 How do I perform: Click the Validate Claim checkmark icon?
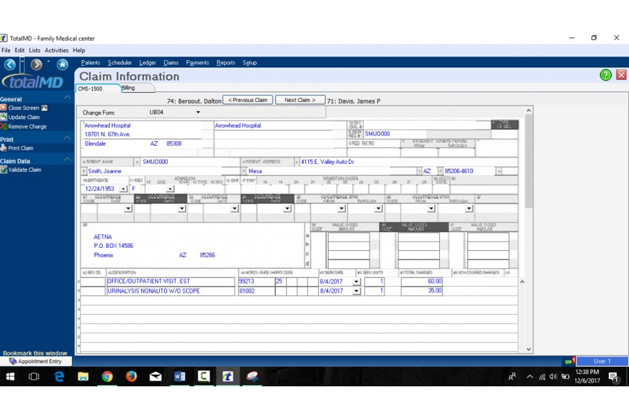tap(3, 169)
